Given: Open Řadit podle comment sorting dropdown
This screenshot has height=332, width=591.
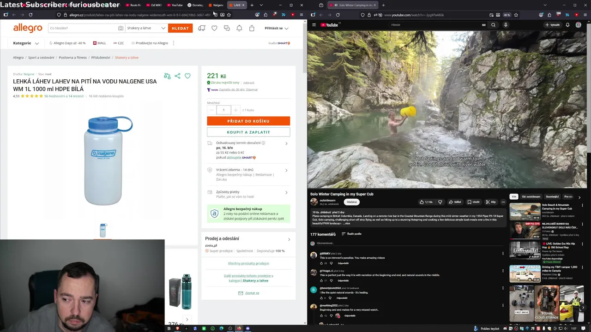Looking at the screenshot, I should (x=351, y=234).
